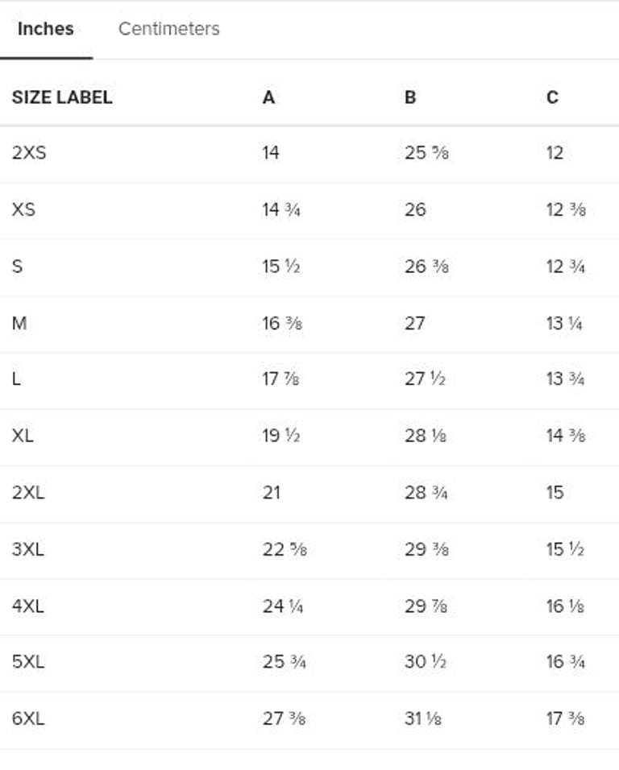Viewport: 619px width, 770px height.
Task: Click the SIZE LABEL column header
Action: [62, 97]
